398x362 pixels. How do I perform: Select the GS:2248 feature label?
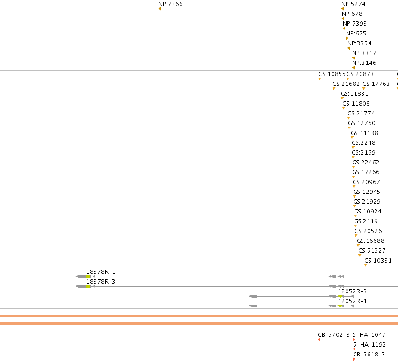click(x=363, y=143)
